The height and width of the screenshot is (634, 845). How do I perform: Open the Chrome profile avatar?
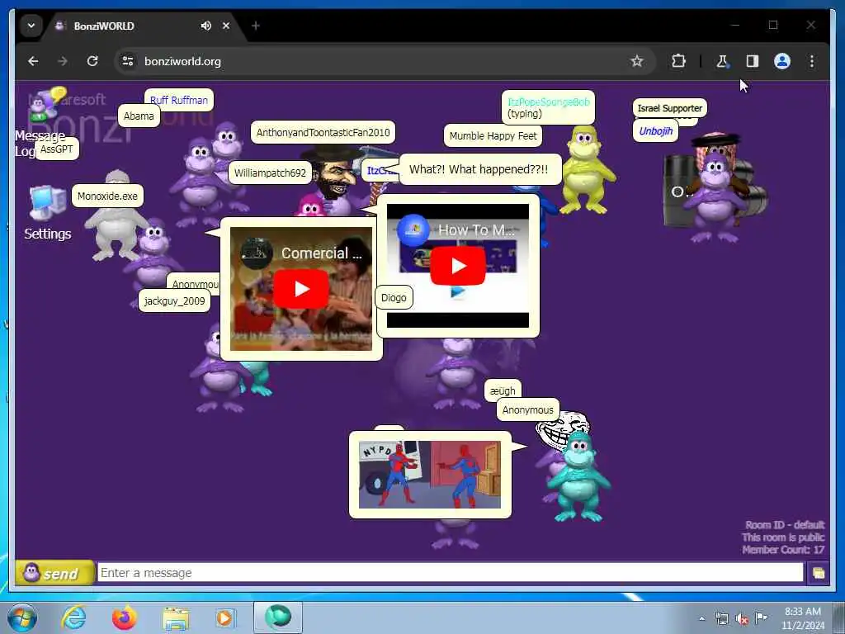tap(782, 61)
